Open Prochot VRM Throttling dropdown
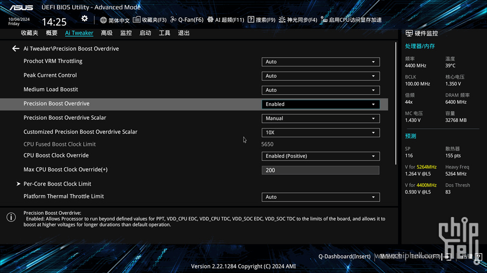 click(x=321, y=62)
